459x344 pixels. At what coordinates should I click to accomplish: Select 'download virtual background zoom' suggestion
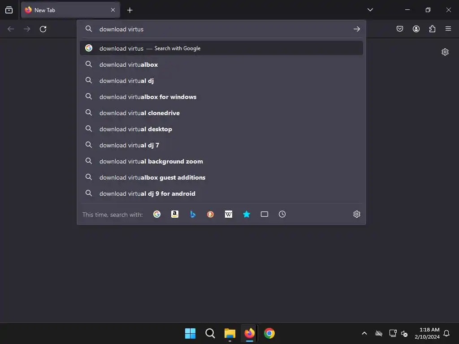[x=221, y=161]
